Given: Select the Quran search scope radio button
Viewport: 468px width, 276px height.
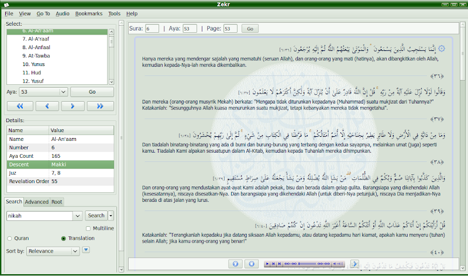Looking at the screenshot, I should [x=9, y=239].
